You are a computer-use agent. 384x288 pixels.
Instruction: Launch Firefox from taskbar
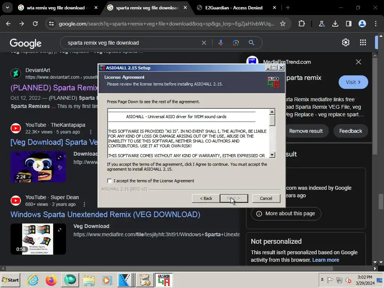(x=51, y=280)
